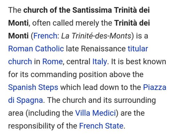
Task: Click the word 'surrounding'
Action: click(135, 100)
